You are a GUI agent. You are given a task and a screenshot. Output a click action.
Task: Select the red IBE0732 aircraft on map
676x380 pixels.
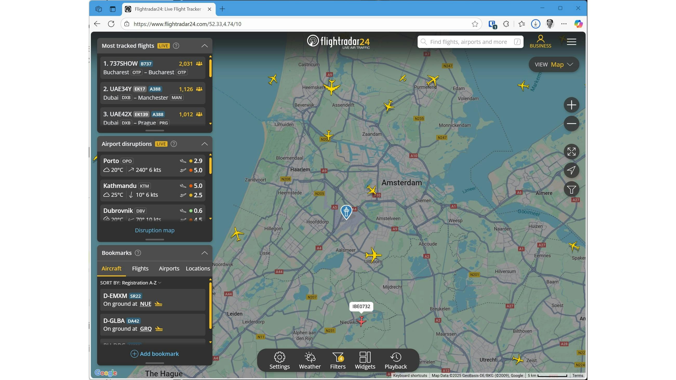tap(361, 321)
